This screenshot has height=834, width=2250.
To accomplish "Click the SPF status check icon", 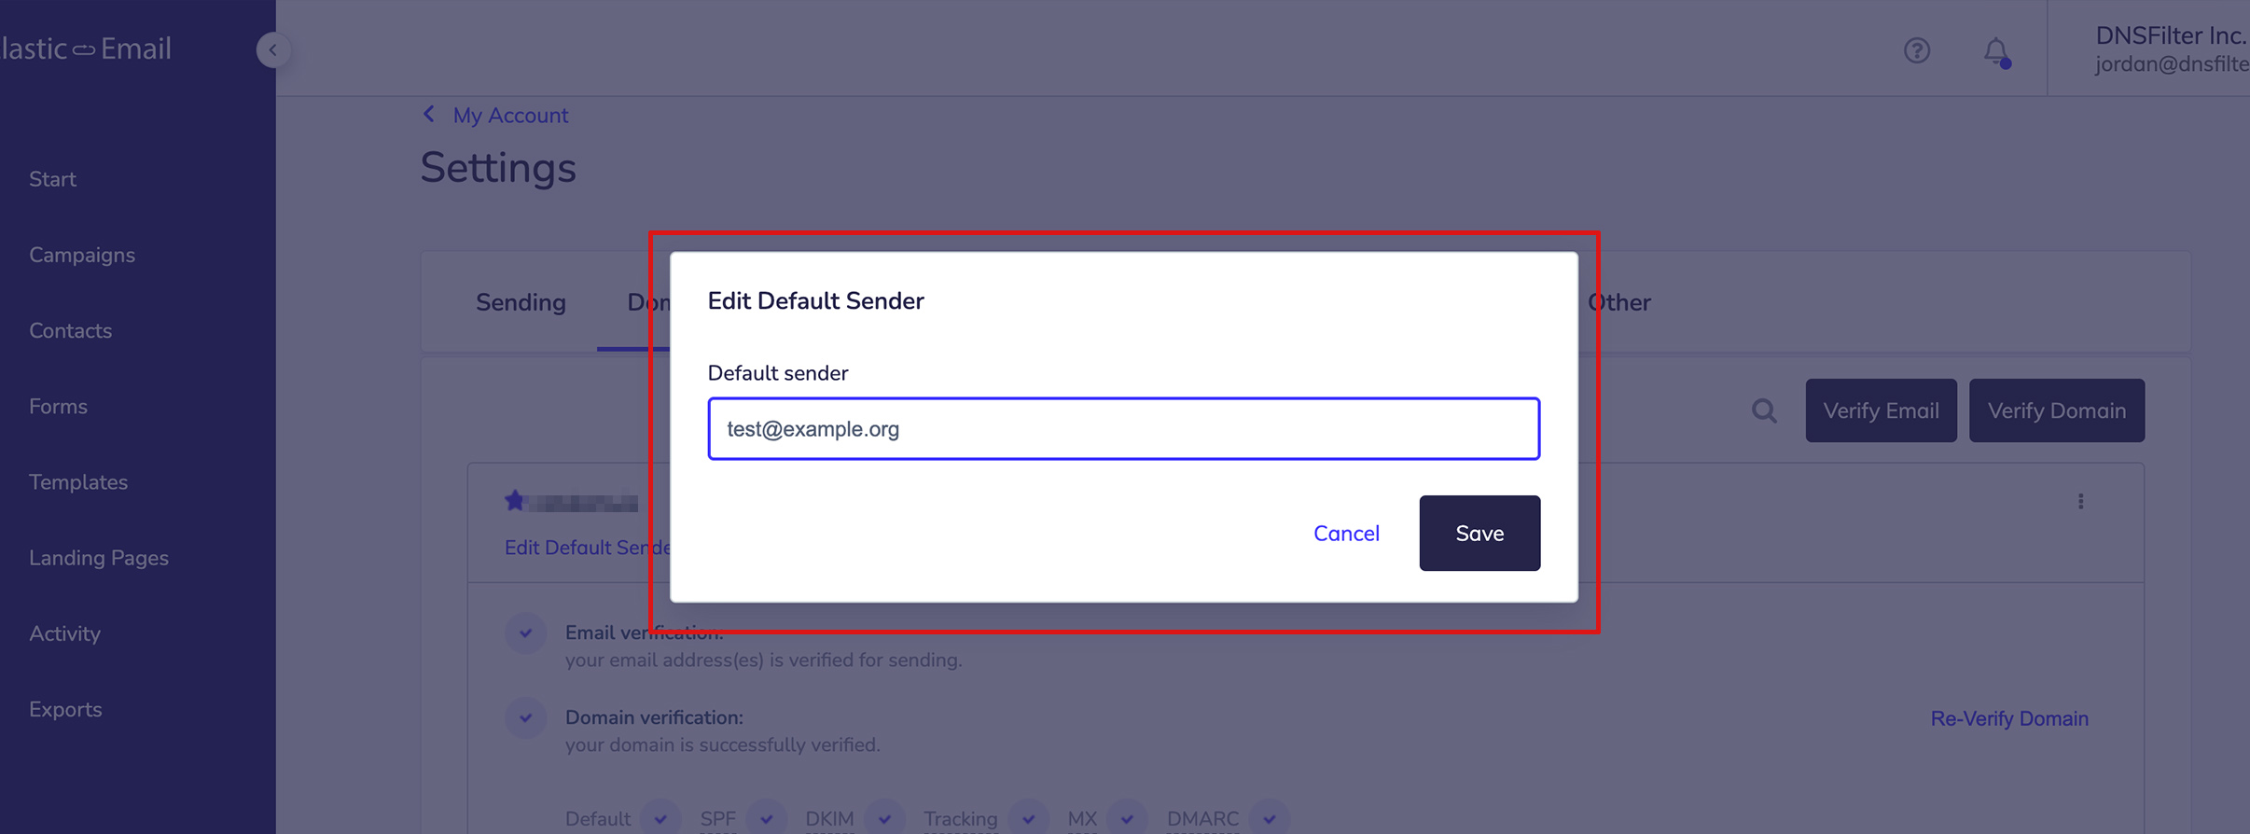I will 767,818.
